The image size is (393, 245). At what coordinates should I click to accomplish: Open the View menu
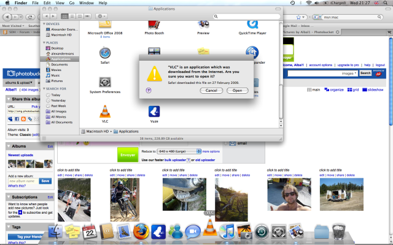[x=60, y=3]
